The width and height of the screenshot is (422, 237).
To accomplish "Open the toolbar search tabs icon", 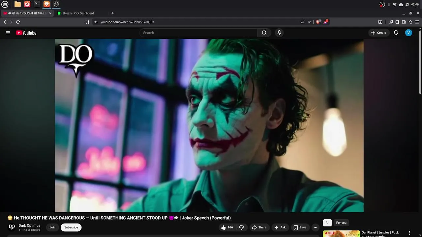I will click(380, 22).
